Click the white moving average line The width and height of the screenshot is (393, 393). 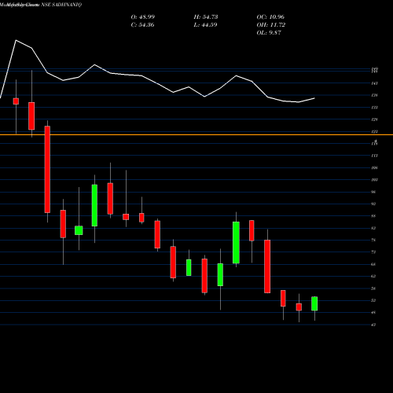(157, 83)
